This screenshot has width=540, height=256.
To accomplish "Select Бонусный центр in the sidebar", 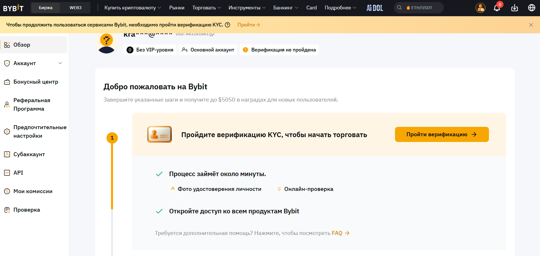I will click(x=36, y=82).
